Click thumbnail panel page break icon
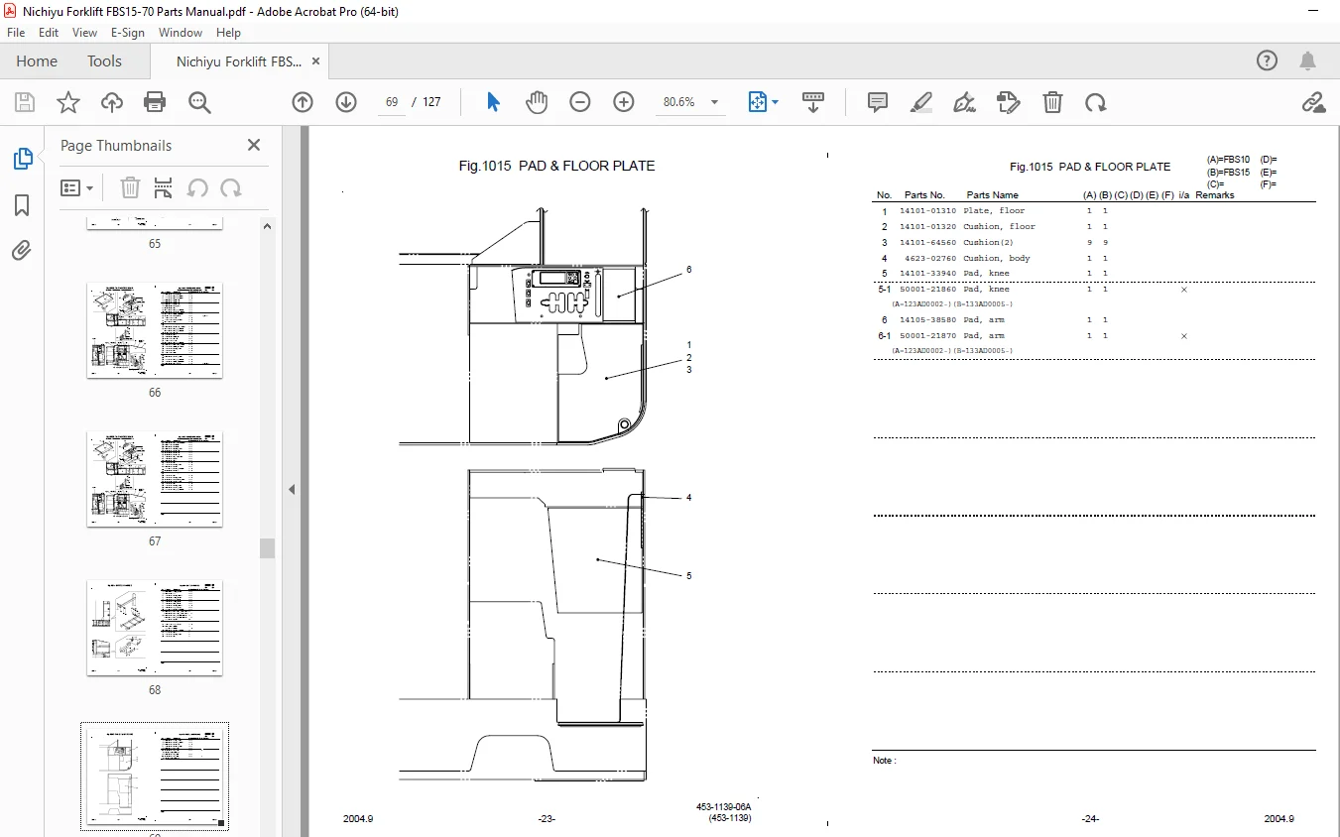 click(164, 187)
